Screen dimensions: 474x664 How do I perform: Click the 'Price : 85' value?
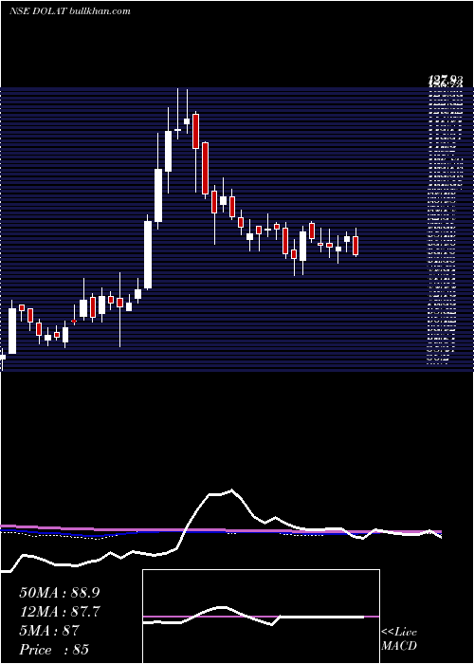coord(54,650)
